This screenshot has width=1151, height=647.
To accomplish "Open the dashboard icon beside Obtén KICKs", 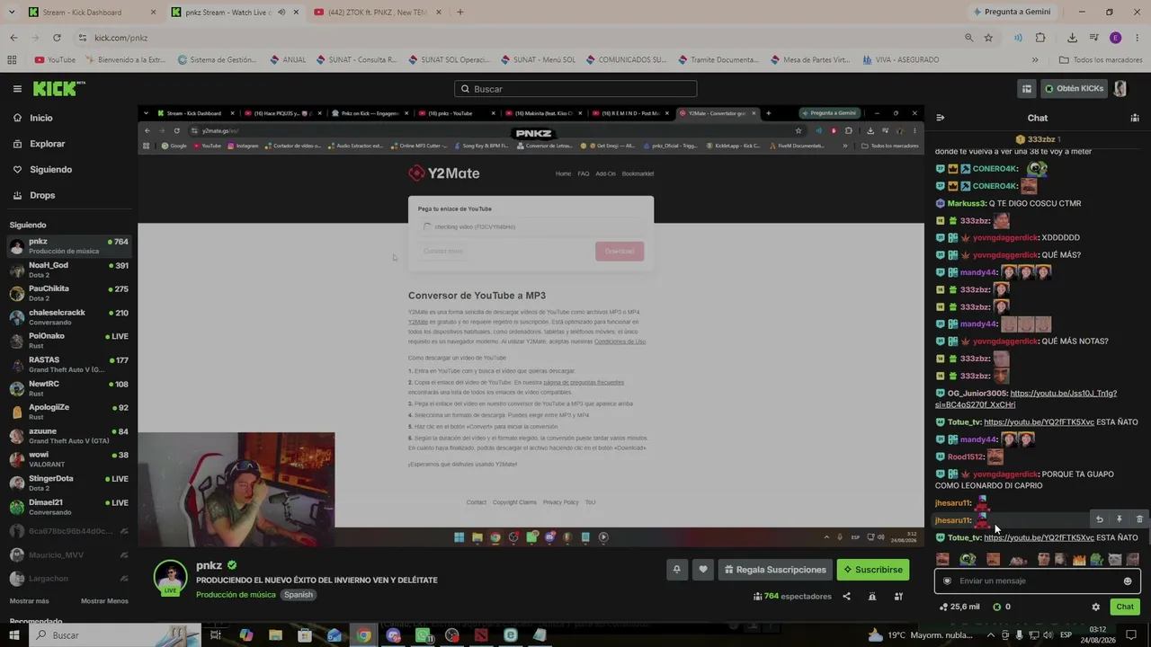I will coord(1026,89).
